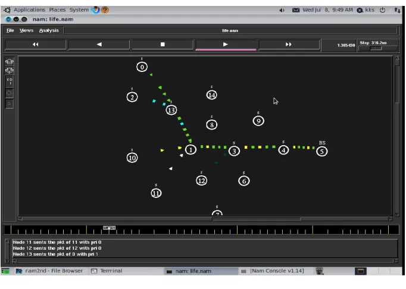Select node 9 in the topology
The width and height of the screenshot is (406, 289).
[x=258, y=121]
